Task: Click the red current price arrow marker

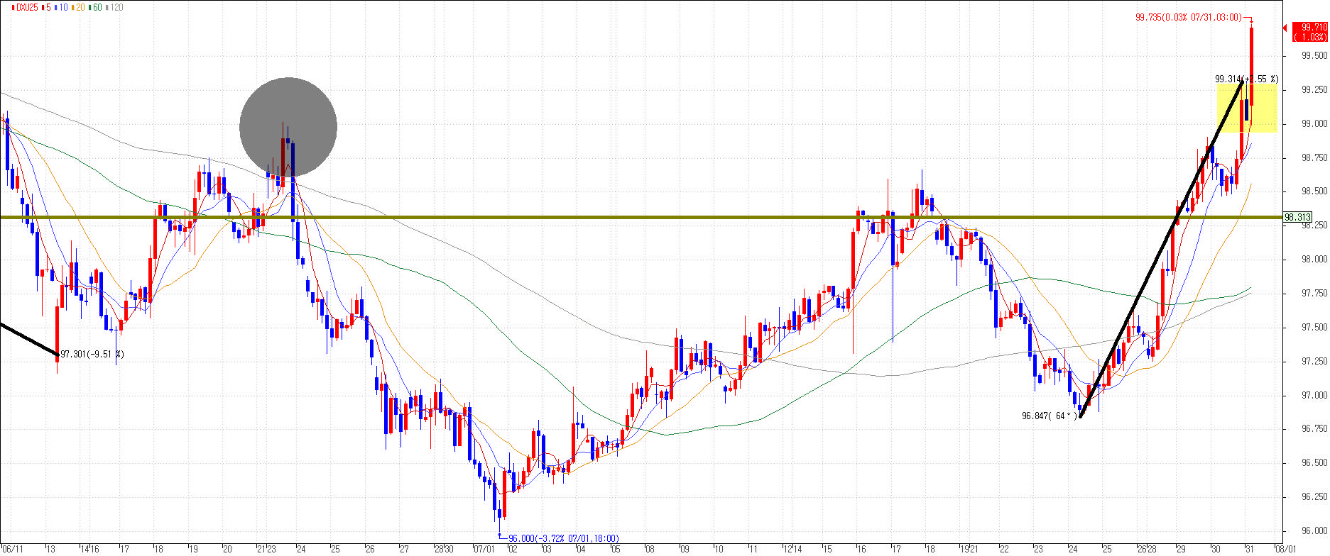Action: click(1285, 28)
